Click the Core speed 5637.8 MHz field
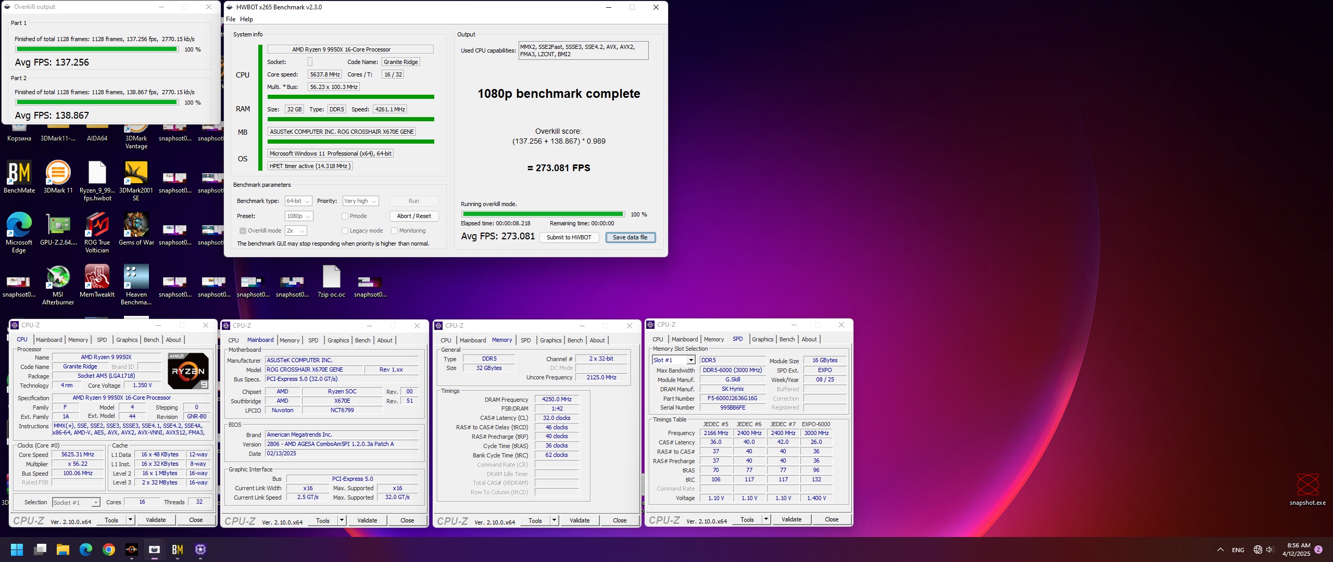 tap(325, 74)
